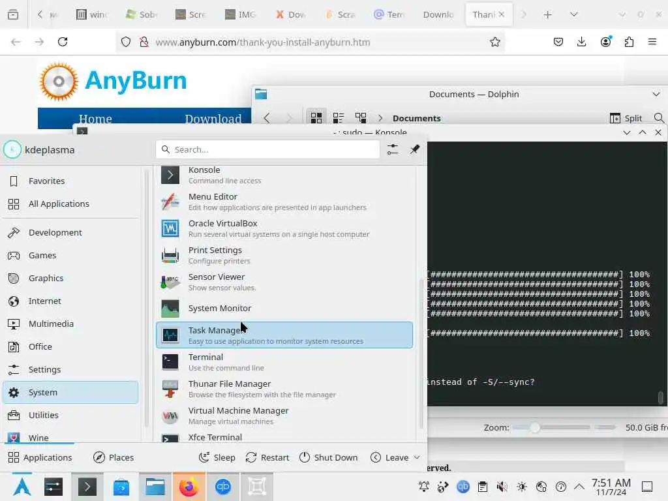The height and width of the screenshot is (501, 668).
Task: Open Internet category
Action: click(70, 301)
